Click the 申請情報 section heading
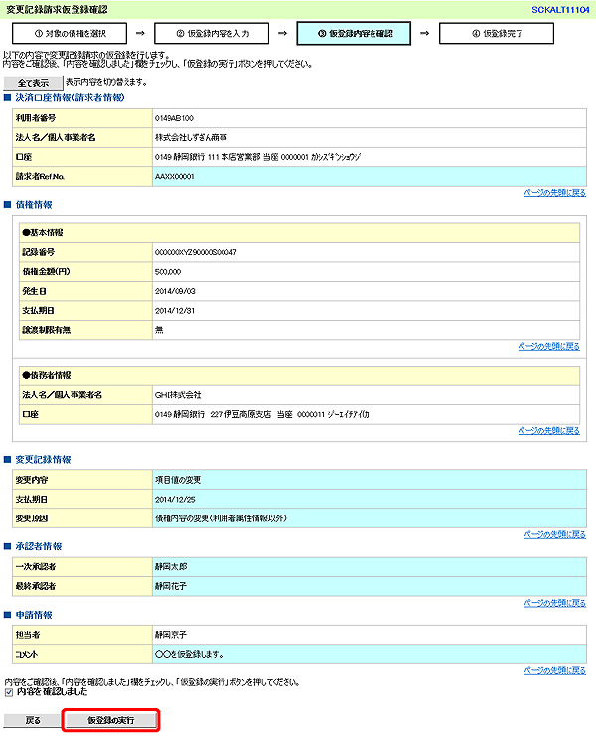The image size is (596, 736). coord(34,615)
